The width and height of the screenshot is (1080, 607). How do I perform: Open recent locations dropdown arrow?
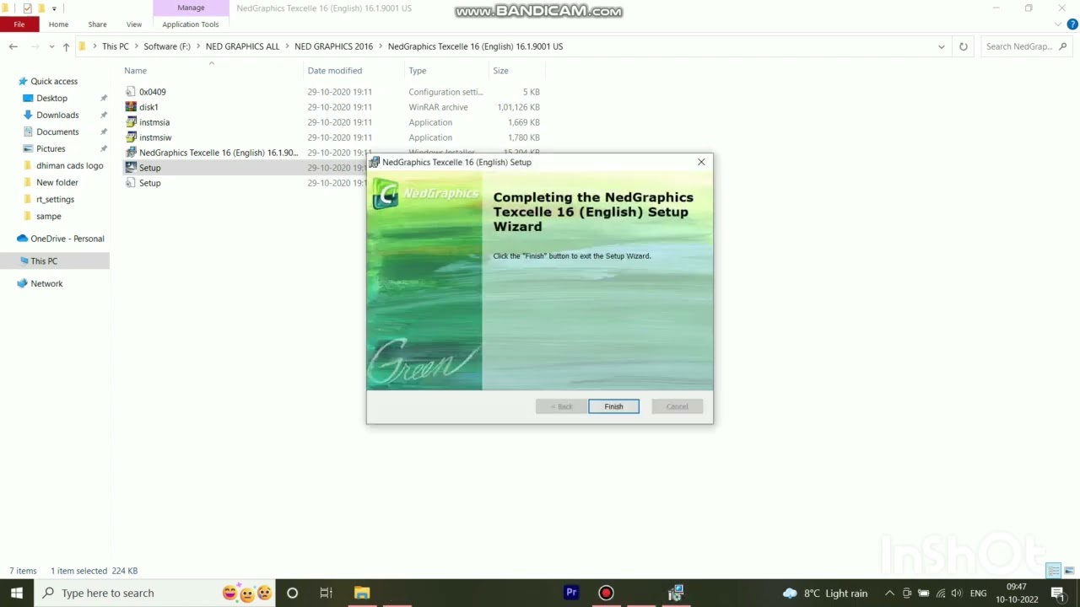[x=51, y=46]
